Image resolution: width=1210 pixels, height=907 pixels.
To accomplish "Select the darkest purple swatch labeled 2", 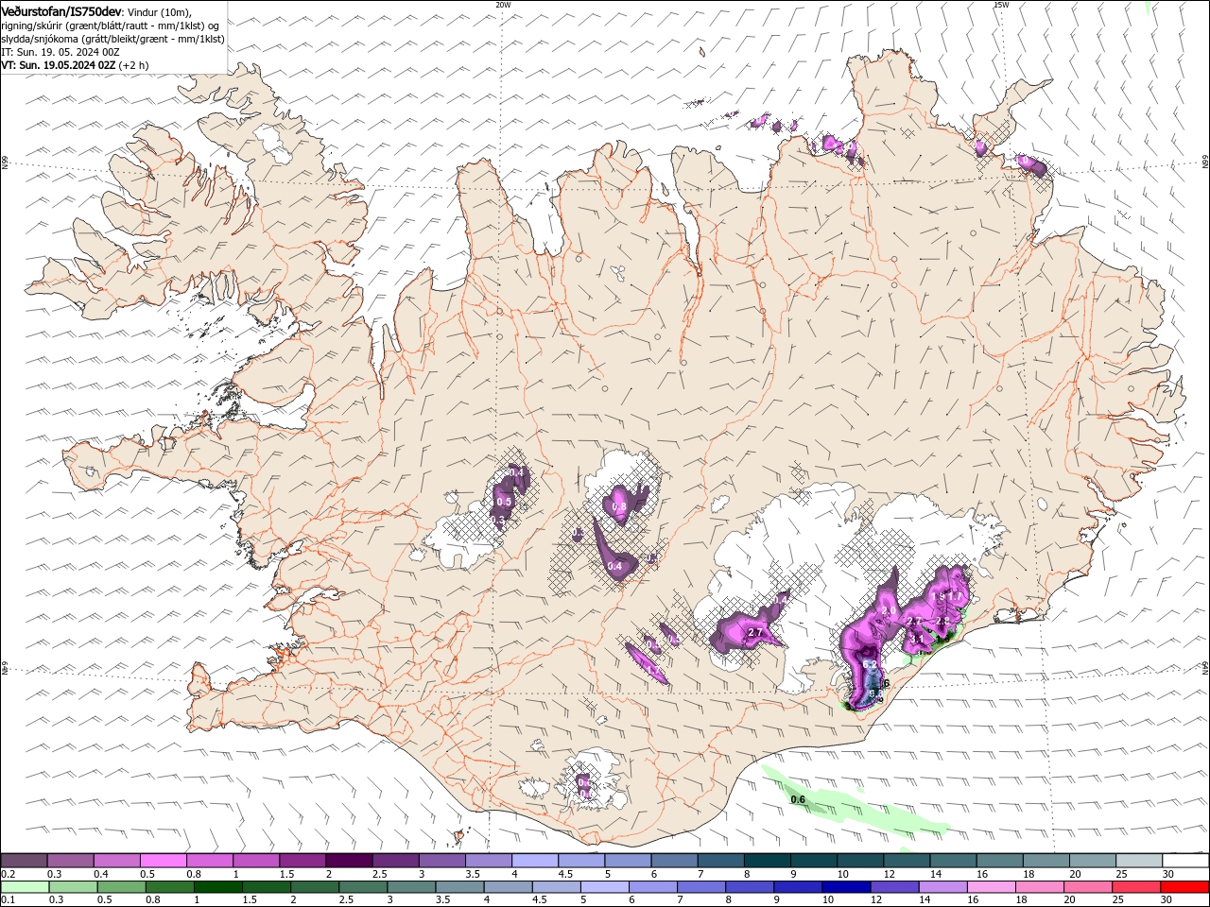I will (349, 861).
